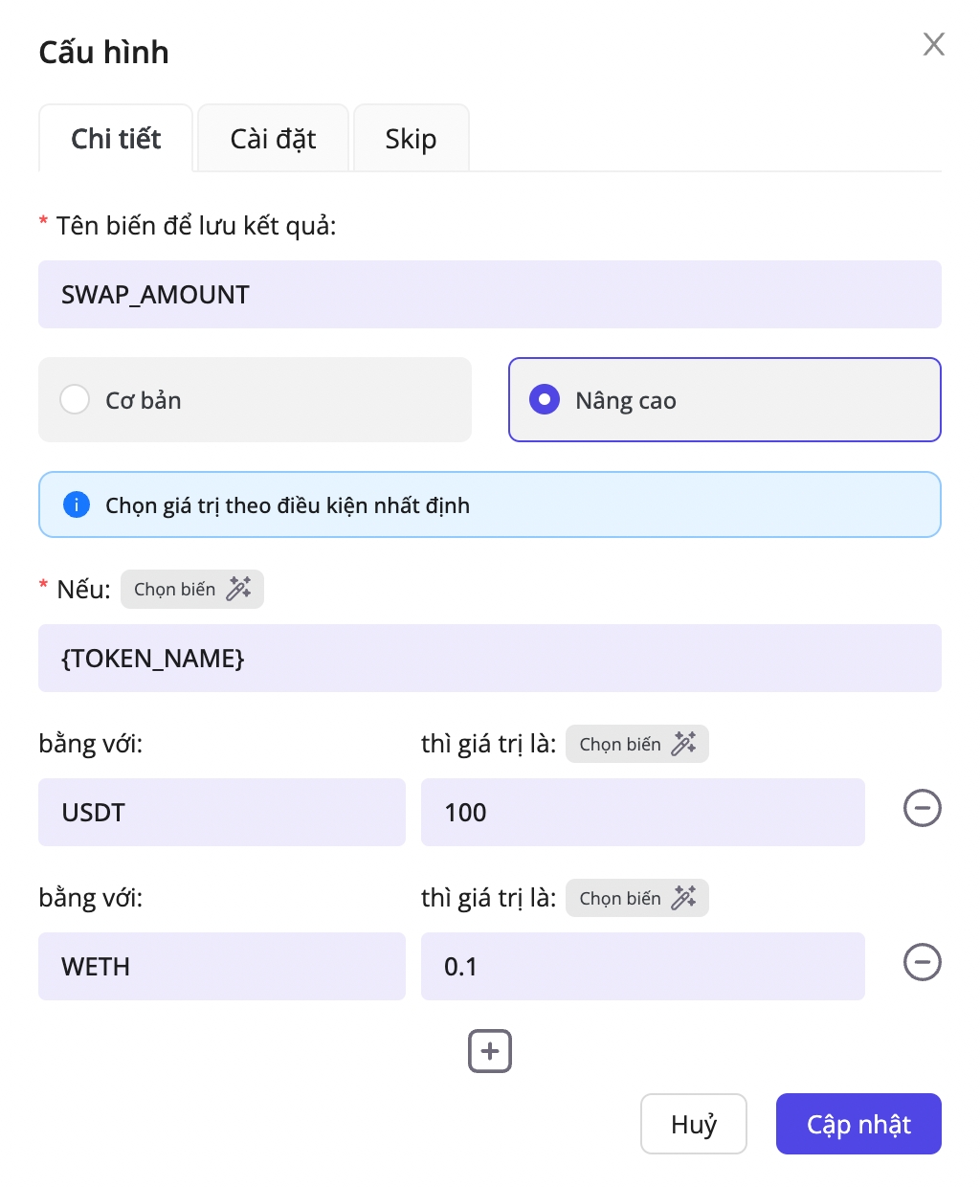
Task: Focus the USDT comparison field
Action: 221,813
